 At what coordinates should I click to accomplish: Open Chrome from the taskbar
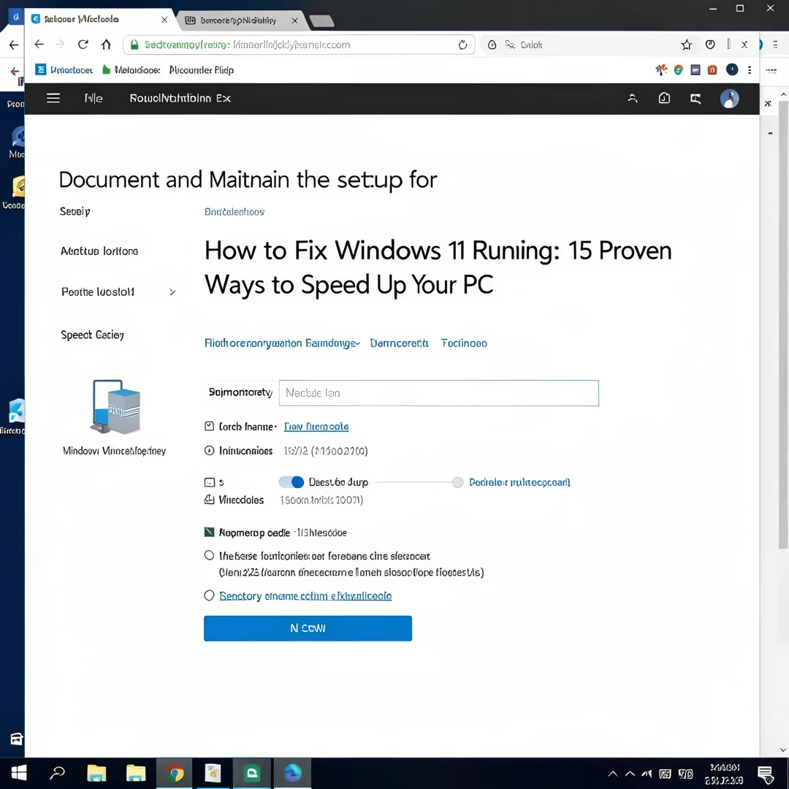(x=174, y=773)
